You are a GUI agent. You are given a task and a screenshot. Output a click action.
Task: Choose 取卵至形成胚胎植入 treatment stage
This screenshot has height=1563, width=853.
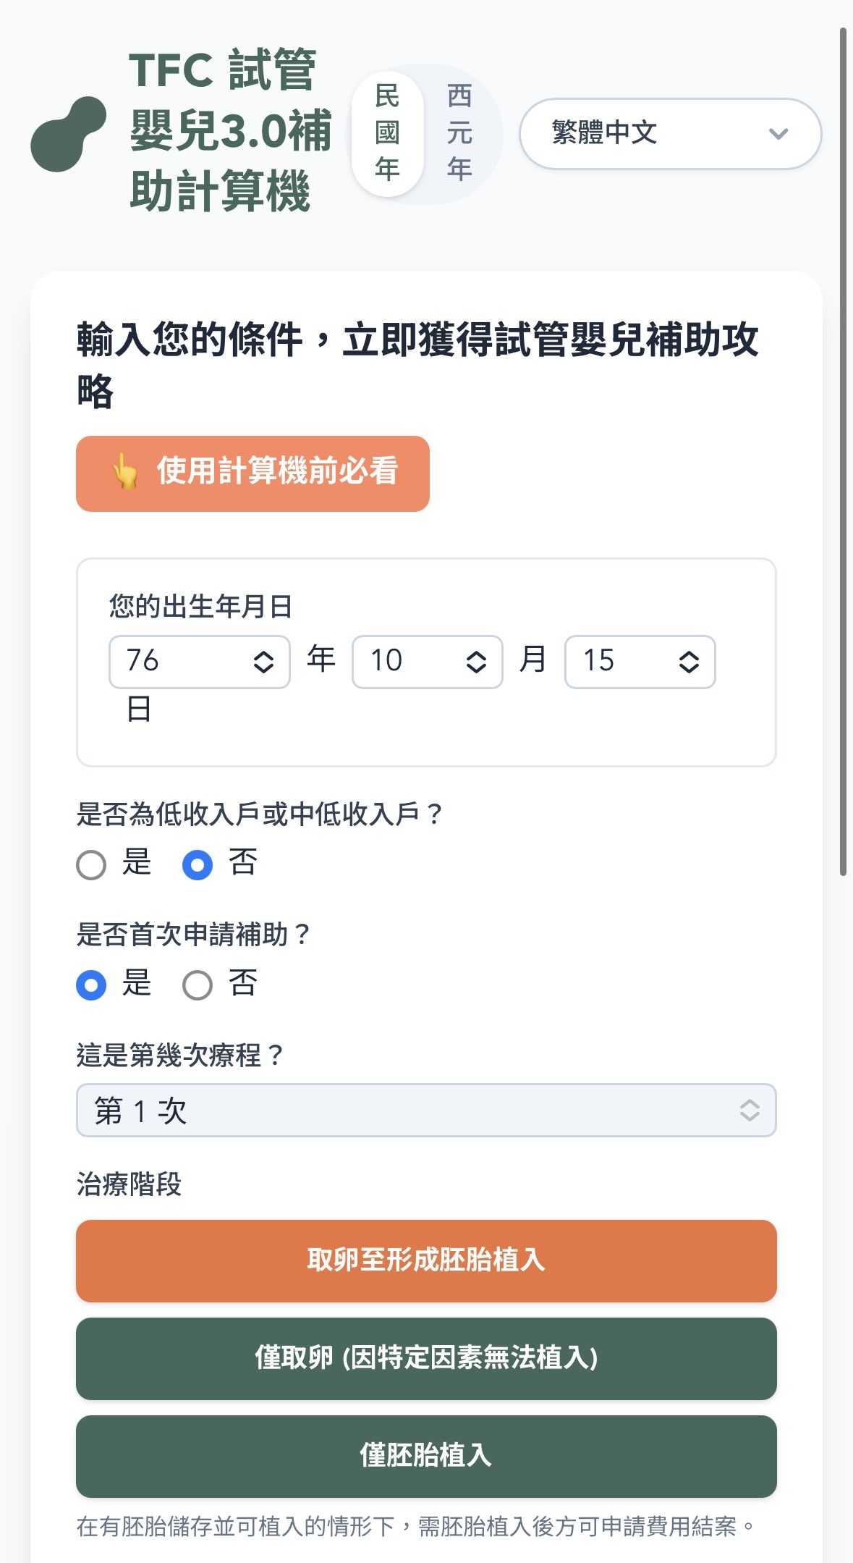426,1260
